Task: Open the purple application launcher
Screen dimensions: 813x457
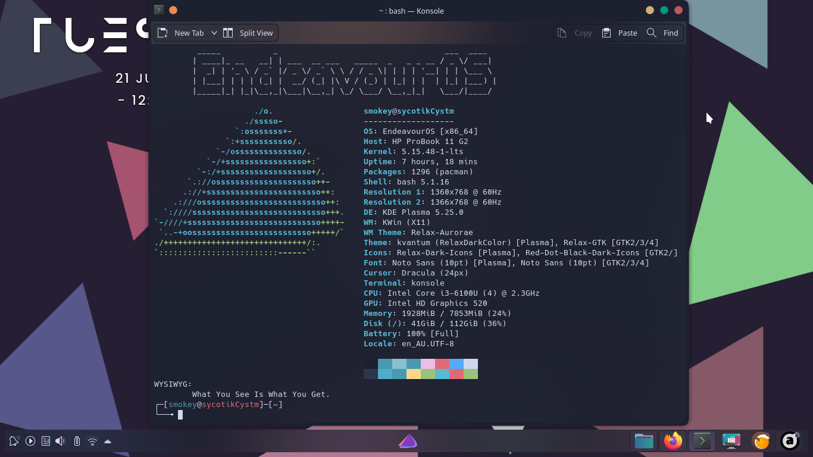Action: pyautogui.click(x=408, y=441)
